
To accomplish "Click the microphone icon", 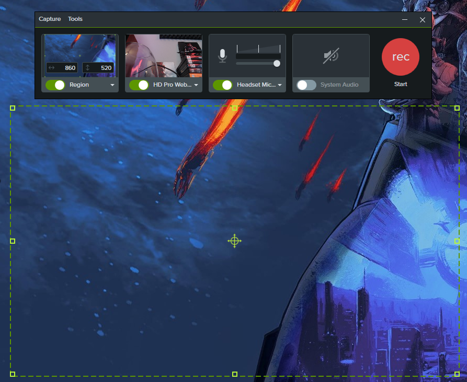I will [x=222, y=56].
